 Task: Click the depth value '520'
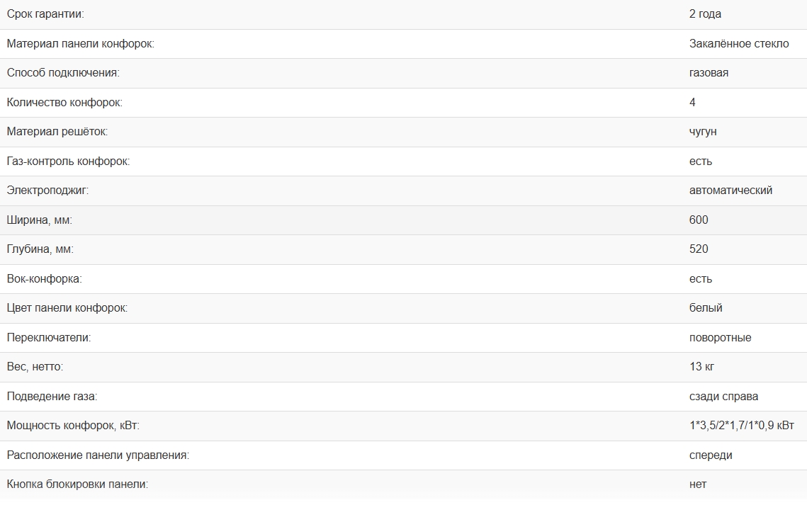(x=699, y=249)
